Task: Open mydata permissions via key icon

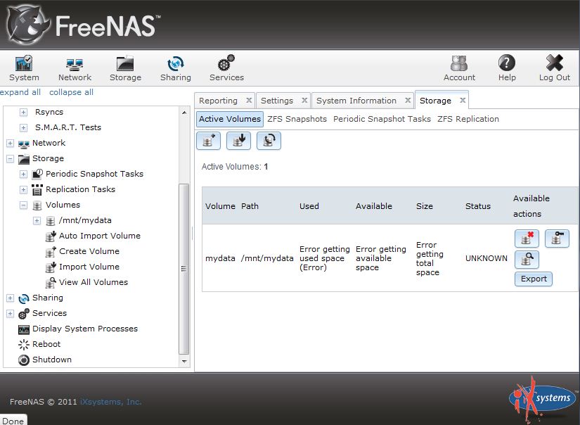Action: [557, 239]
